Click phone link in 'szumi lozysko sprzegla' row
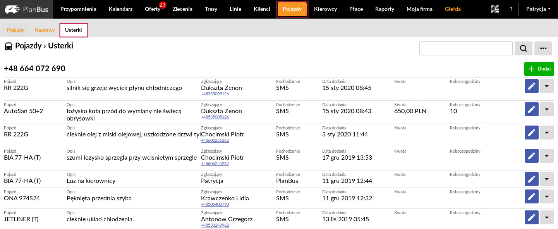This screenshot has width=558, height=229. pyautogui.click(x=215, y=164)
